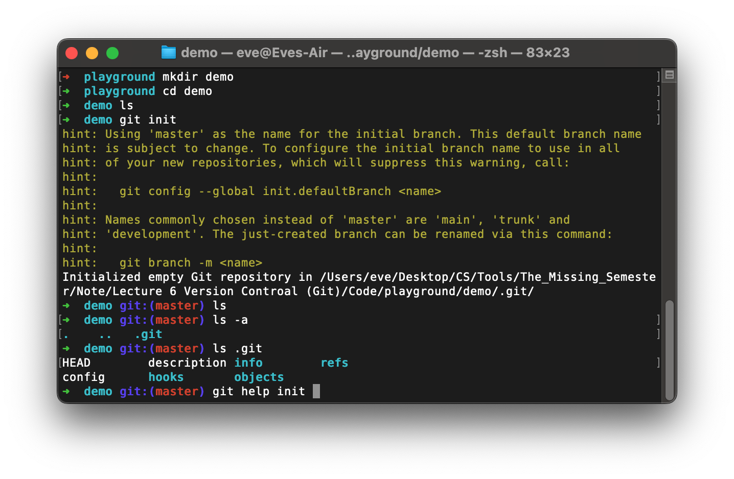Select the cyan 'hooks' directory name
Viewport: 734px width, 479px height.
pos(166,377)
